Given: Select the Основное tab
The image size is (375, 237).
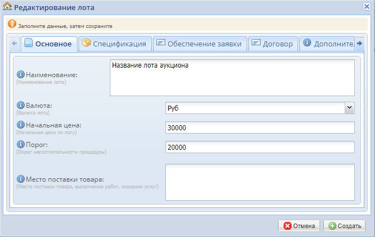Looking at the screenshot, I should pos(48,44).
